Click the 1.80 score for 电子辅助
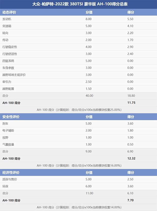This screenshot has width=157, height=211. pos(130,131)
